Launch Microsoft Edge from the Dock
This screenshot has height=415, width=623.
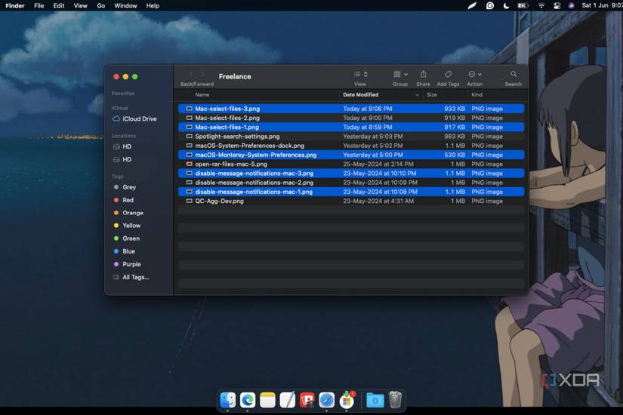coord(248,400)
